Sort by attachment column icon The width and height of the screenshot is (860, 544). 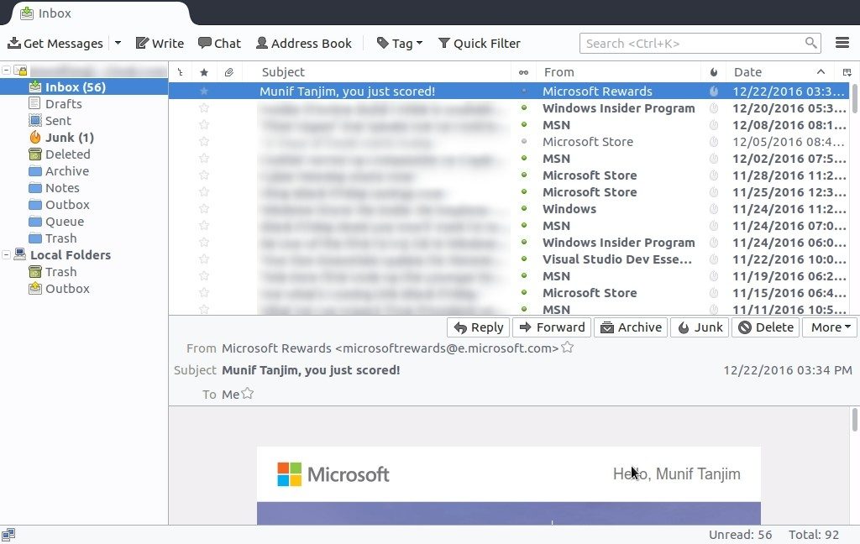click(x=229, y=72)
